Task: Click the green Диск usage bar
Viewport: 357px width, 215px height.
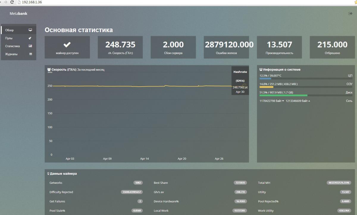Action: pos(283,95)
